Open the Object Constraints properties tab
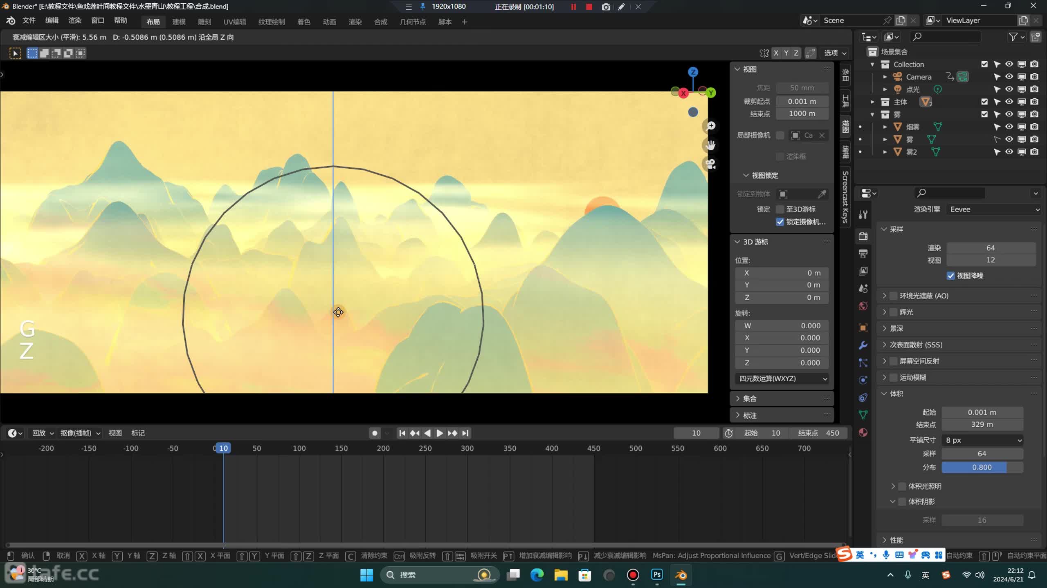The height and width of the screenshot is (588, 1047). pyautogui.click(x=863, y=398)
